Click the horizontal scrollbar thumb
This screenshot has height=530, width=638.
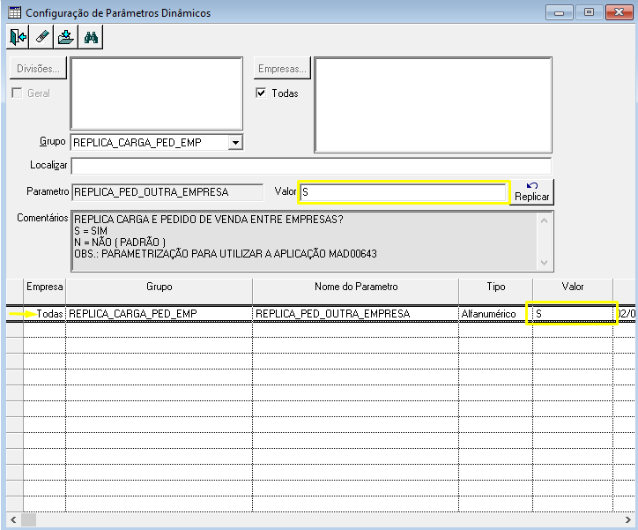click(28, 519)
